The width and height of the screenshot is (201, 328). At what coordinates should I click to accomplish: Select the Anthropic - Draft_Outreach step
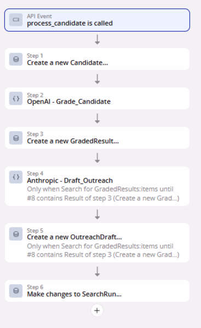[x=97, y=186]
